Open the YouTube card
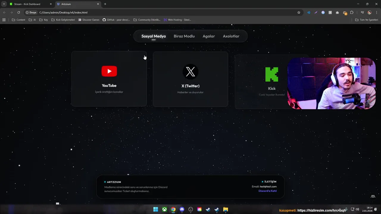This screenshot has height=214, width=381. [109, 79]
